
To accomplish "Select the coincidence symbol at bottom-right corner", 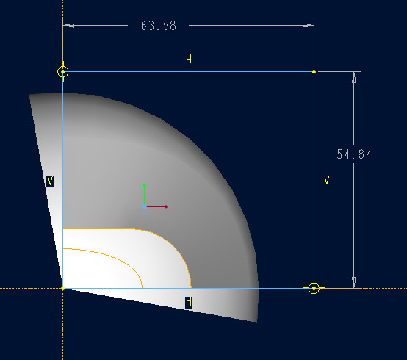I will coord(314,288).
